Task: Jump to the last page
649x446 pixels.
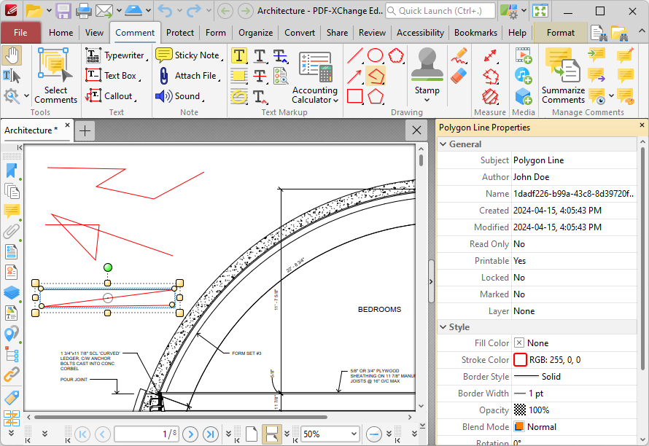Action: (x=211, y=434)
